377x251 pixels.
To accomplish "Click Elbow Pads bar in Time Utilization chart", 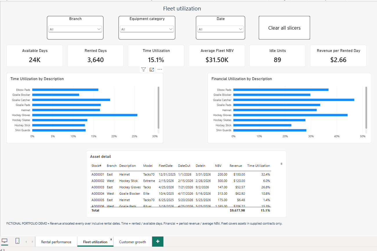I will click(65, 90).
